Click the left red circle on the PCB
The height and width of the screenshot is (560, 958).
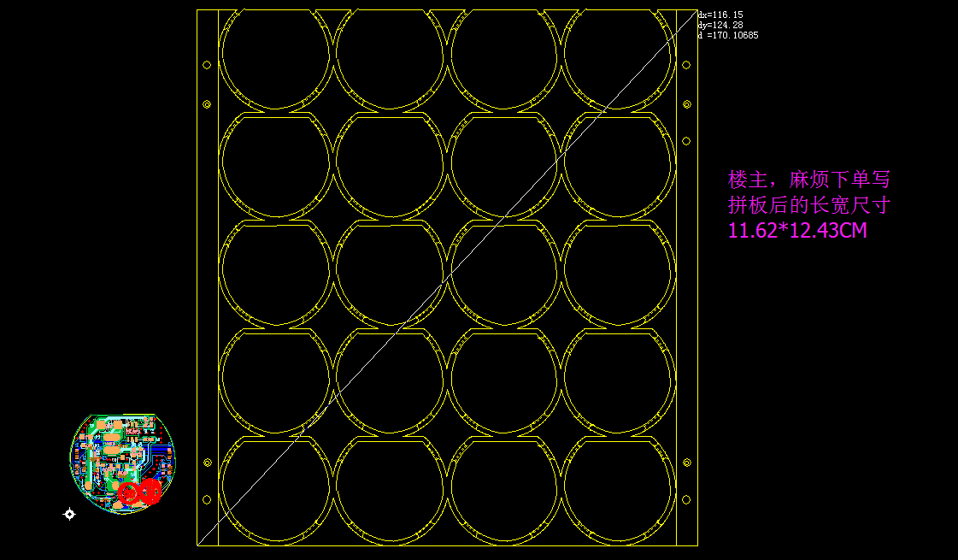click(129, 492)
